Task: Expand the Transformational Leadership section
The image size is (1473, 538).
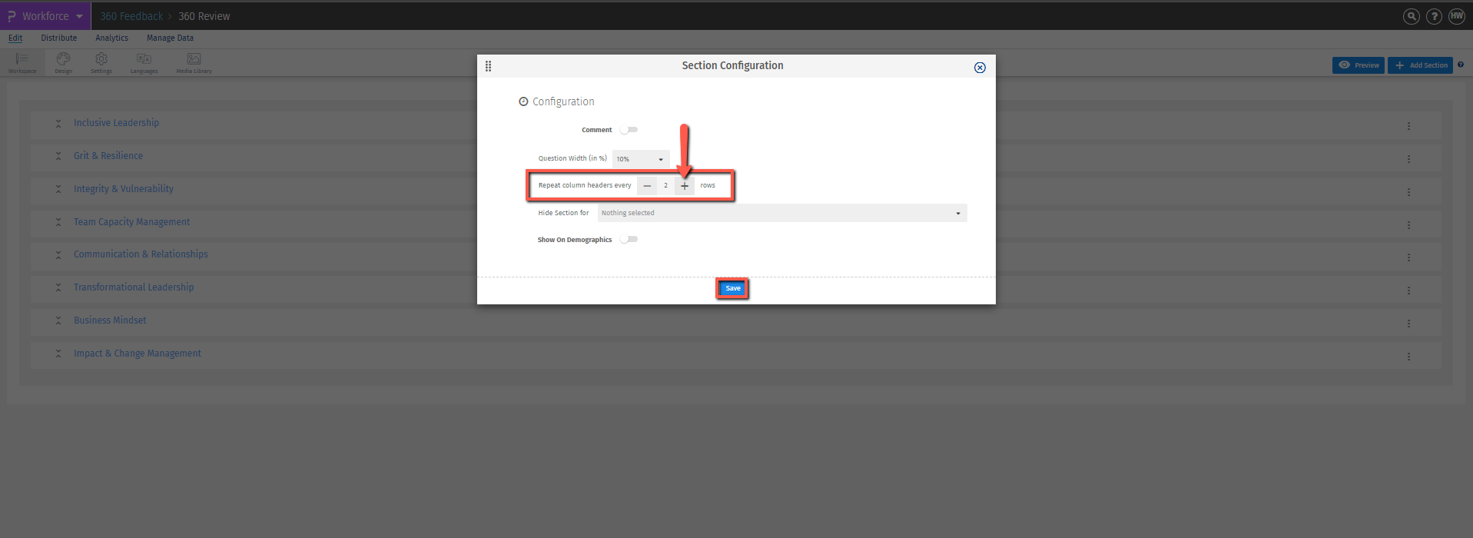Action: tap(58, 287)
